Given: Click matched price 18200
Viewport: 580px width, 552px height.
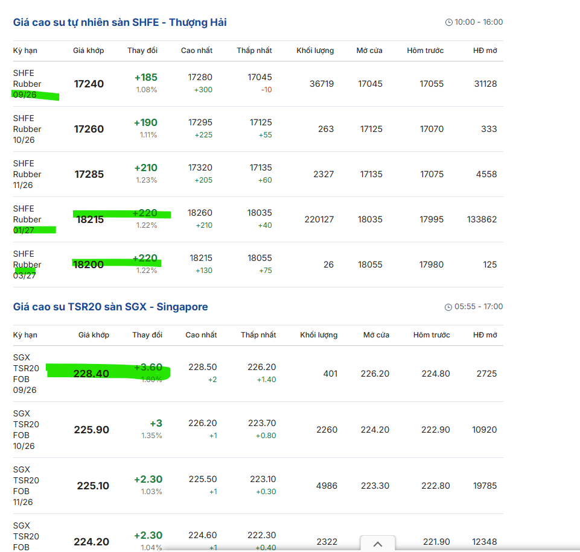Looking at the screenshot, I should [x=88, y=265].
